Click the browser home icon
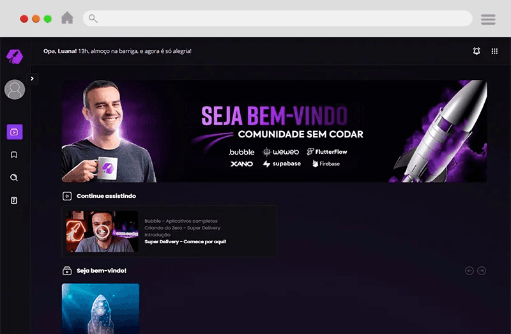The height and width of the screenshot is (334, 511). [x=67, y=18]
